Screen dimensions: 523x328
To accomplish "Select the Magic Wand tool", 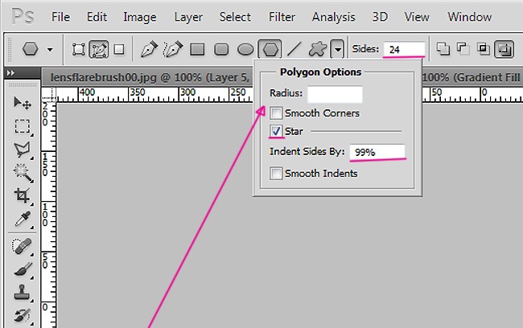I will click(23, 173).
